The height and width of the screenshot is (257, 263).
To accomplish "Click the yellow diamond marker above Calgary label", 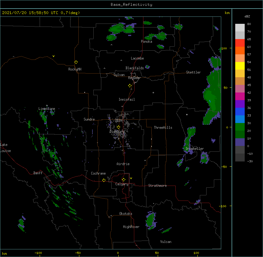I will [124, 180].
